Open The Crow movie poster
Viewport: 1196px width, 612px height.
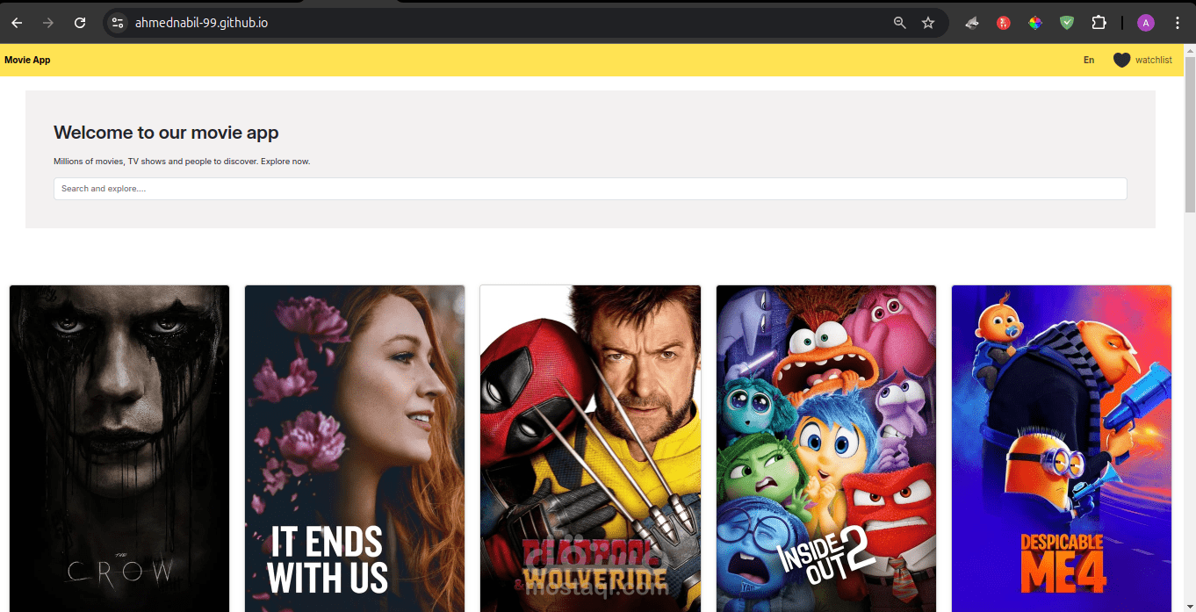(x=119, y=448)
